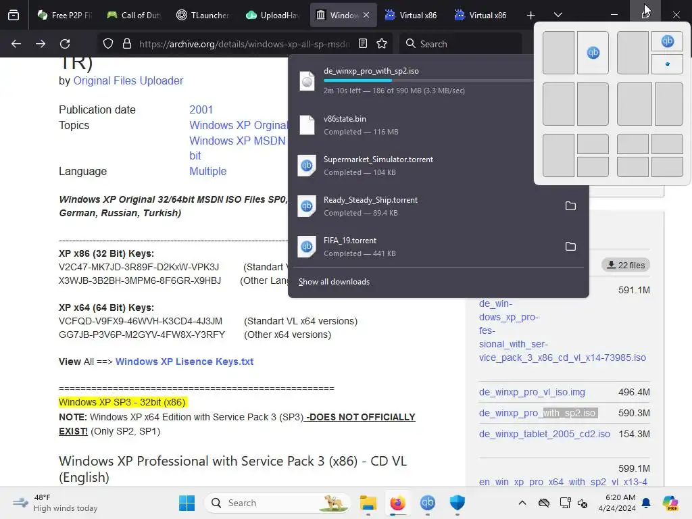
Task: Click the 2001 publication date link
Action: [x=201, y=109]
